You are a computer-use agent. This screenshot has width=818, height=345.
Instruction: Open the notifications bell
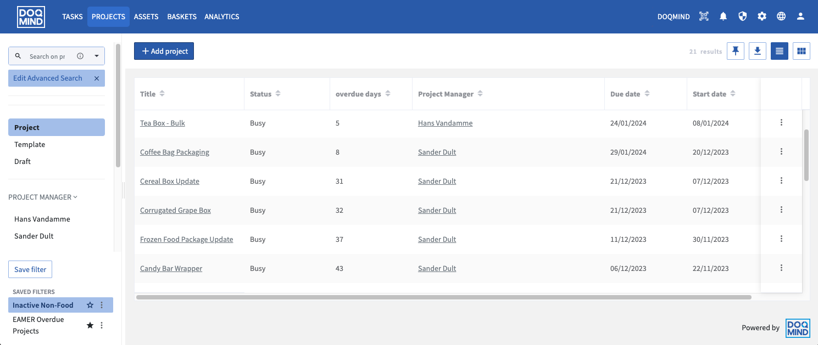pos(723,16)
